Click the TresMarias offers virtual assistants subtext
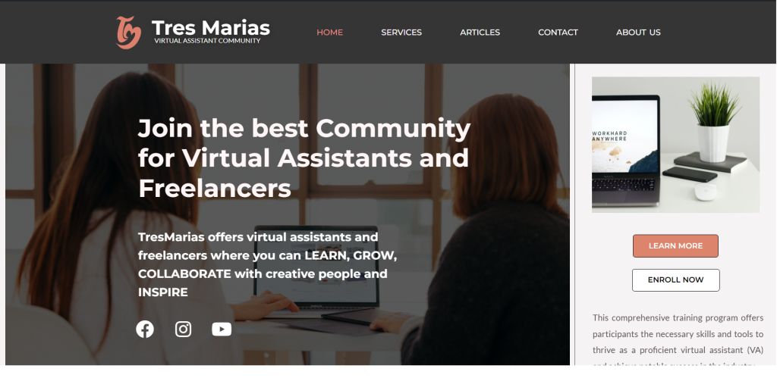The height and width of the screenshot is (378, 777). click(268, 264)
